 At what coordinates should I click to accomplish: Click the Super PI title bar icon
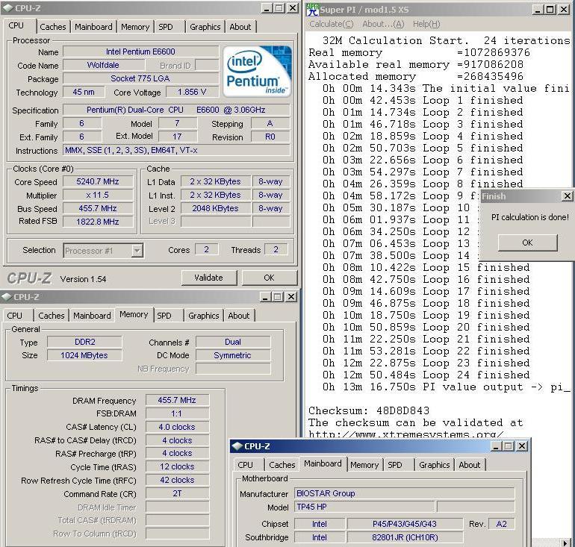pos(312,10)
